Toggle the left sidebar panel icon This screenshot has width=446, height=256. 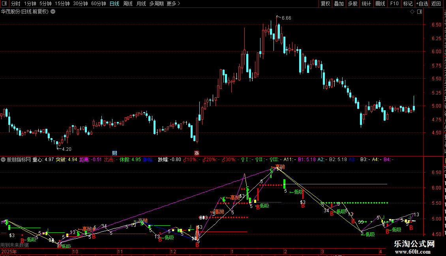[4, 4]
